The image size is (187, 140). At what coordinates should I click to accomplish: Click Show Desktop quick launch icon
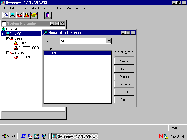click(37, 136)
